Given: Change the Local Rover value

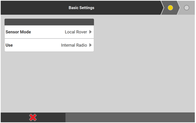Looking at the screenshot, I should [x=76, y=32].
